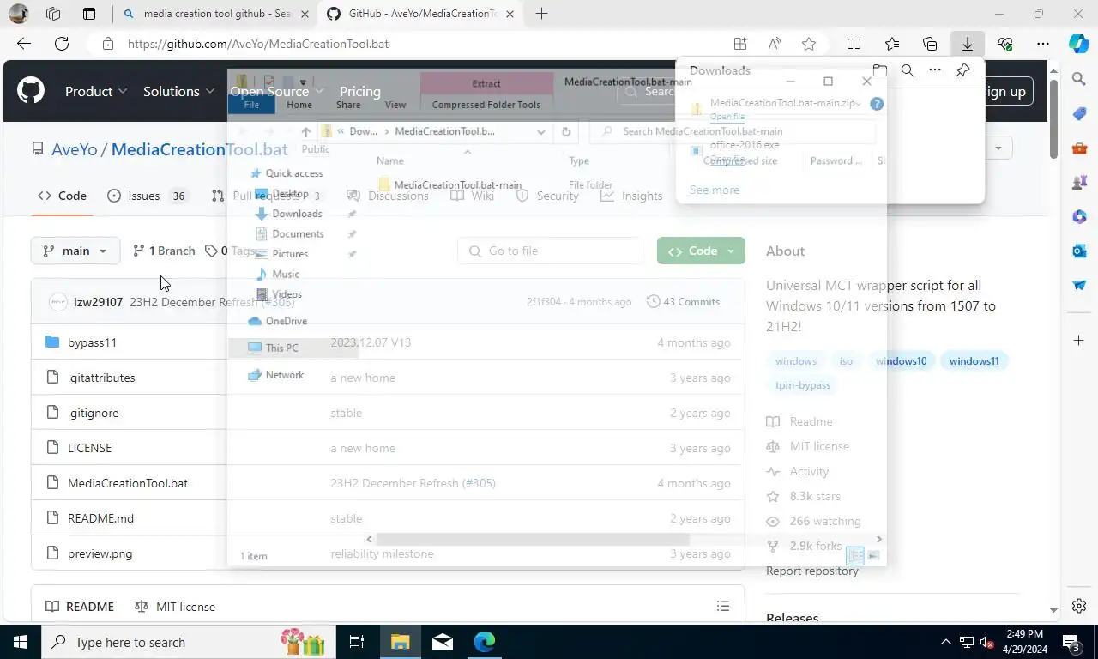The width and height of the screenshot is (1098, 659).
Task: Open preview.png file
Action: pyautogui.click(x=100, y=553)
